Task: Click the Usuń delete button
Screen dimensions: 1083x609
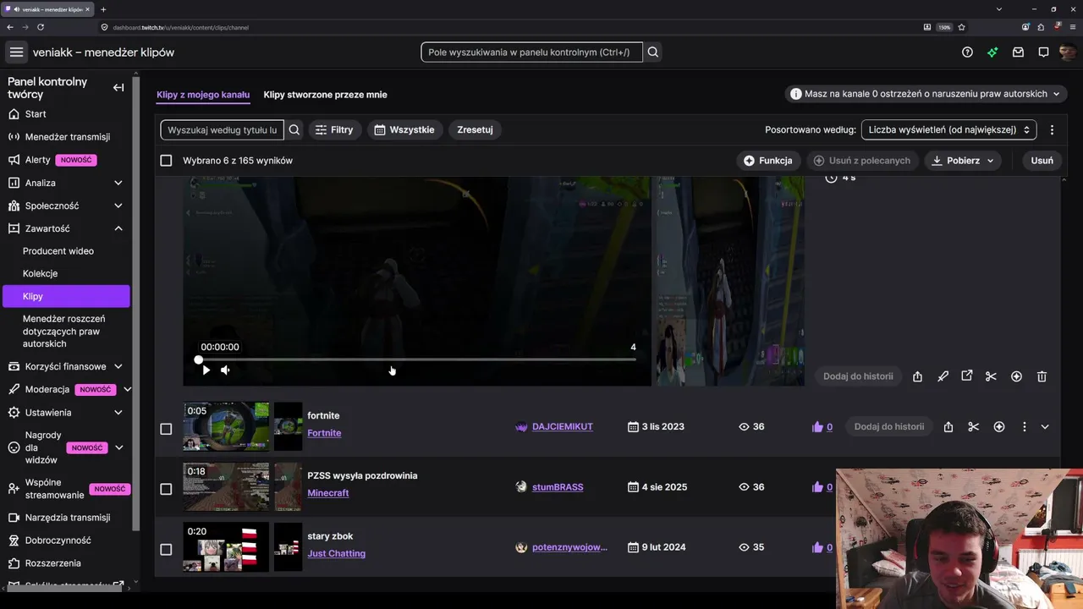Action: click(x=1042, y=161)
